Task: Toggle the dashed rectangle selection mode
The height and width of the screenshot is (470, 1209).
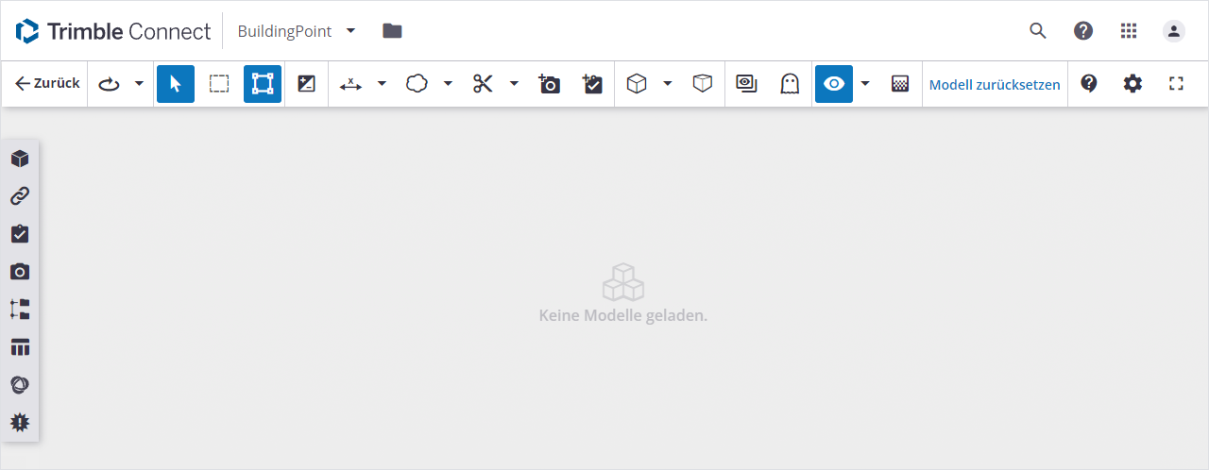Action: (x=219, y=84)
